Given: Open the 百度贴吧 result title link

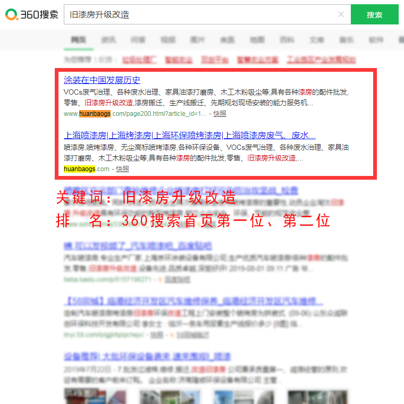Looking at the screenshot, I should pyautogui.click(x=138, y=246).
